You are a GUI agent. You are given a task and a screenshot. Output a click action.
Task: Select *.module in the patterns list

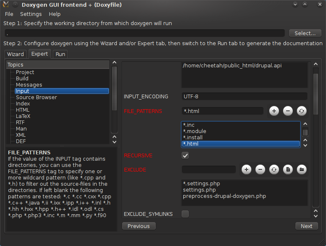(x=241, y=131)
